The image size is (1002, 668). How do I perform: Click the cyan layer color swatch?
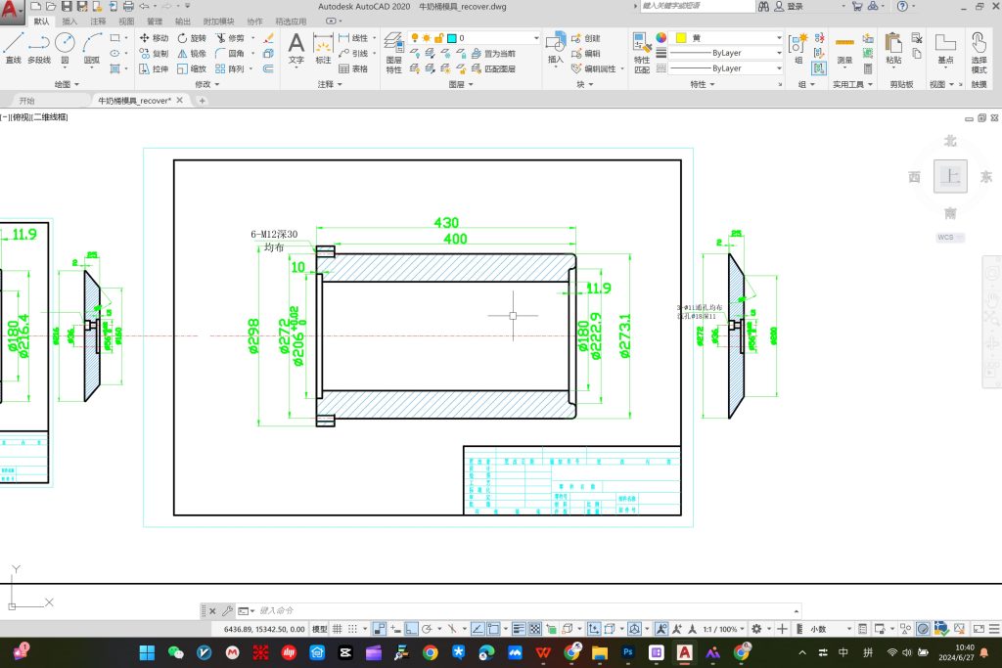point(452,38)
